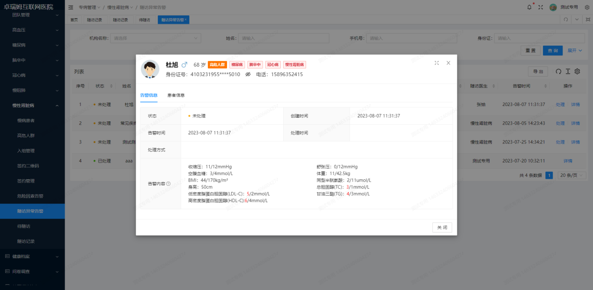This screenshot has width=593, height=290.
Task: Click the maximize icon in the patient dialog
Action: pos(437,62)
